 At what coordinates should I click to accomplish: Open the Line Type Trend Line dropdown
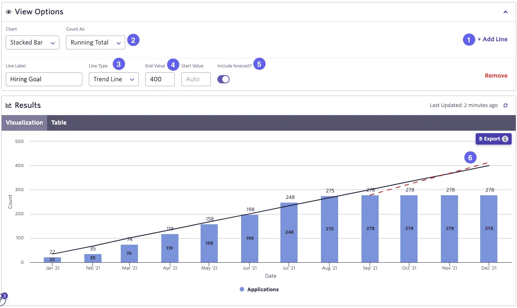click(114, 79)
